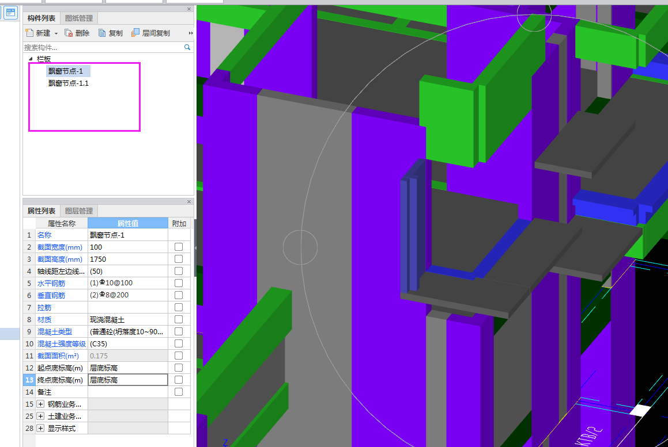Show more toolbar options via overflow arrow
Screen dimensions: 668x447
191,33
